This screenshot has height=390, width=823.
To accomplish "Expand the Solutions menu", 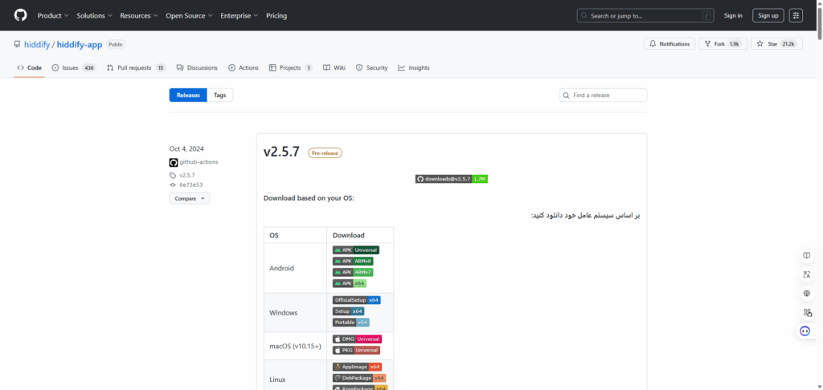I will point(94,16).
